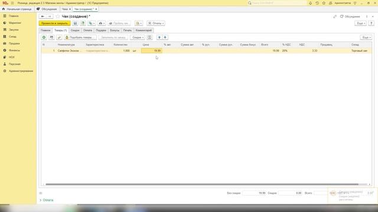Image resolution: width=378 pixels, height=212 pixels.
Task: Click the edit rows icon in table toolbar
Action: (59, 38)
